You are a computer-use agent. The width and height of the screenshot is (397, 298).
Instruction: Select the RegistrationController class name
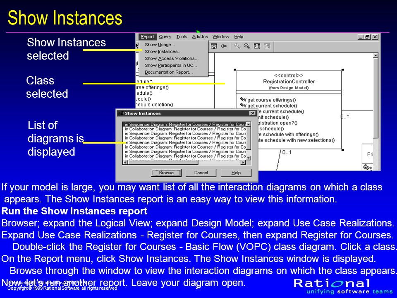pos(289,82)
